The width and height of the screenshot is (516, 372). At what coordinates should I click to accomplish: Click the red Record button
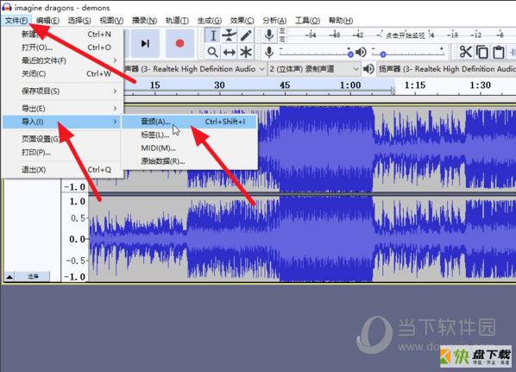179,43
